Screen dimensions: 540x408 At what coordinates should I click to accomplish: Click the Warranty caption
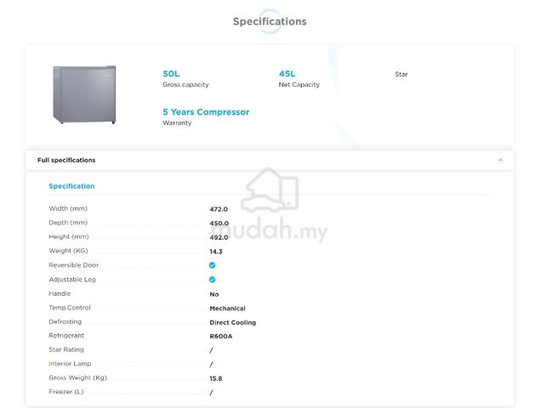click(177, 123)
